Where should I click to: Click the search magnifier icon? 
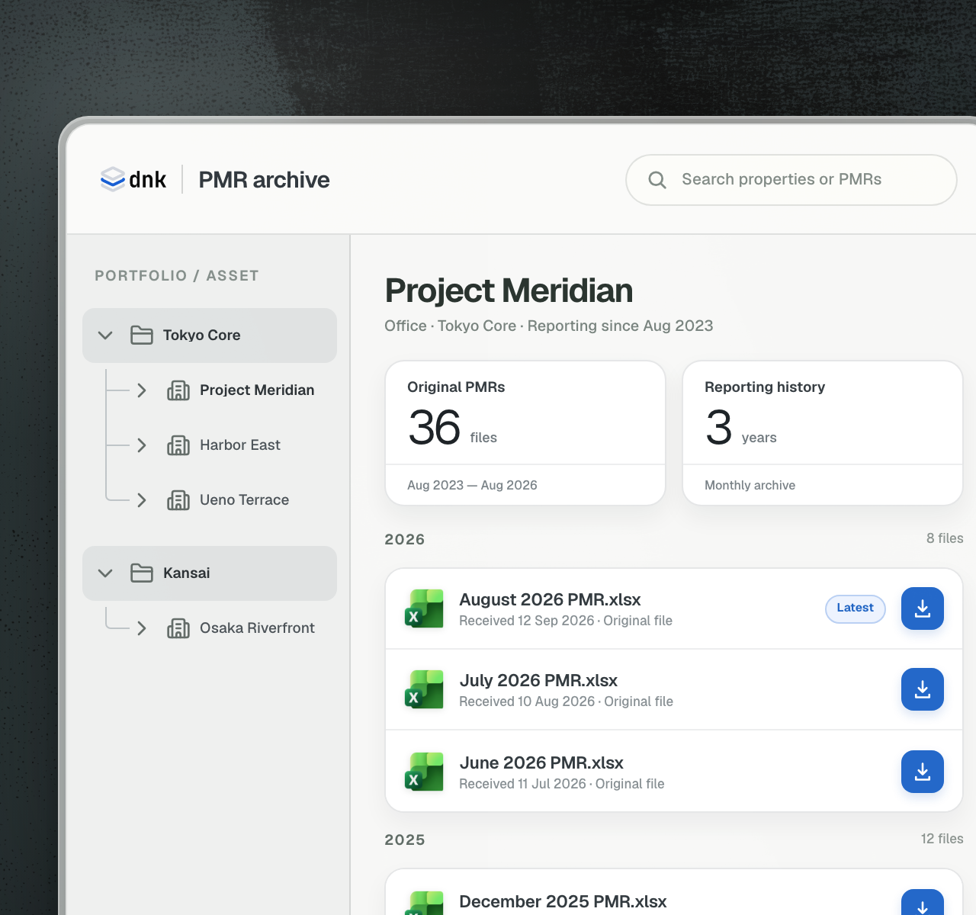click(x=657, y=180)
